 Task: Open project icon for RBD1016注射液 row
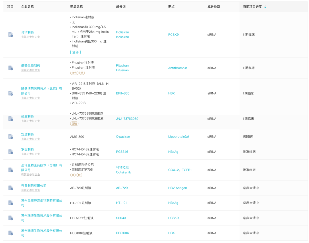pos(11,233)
